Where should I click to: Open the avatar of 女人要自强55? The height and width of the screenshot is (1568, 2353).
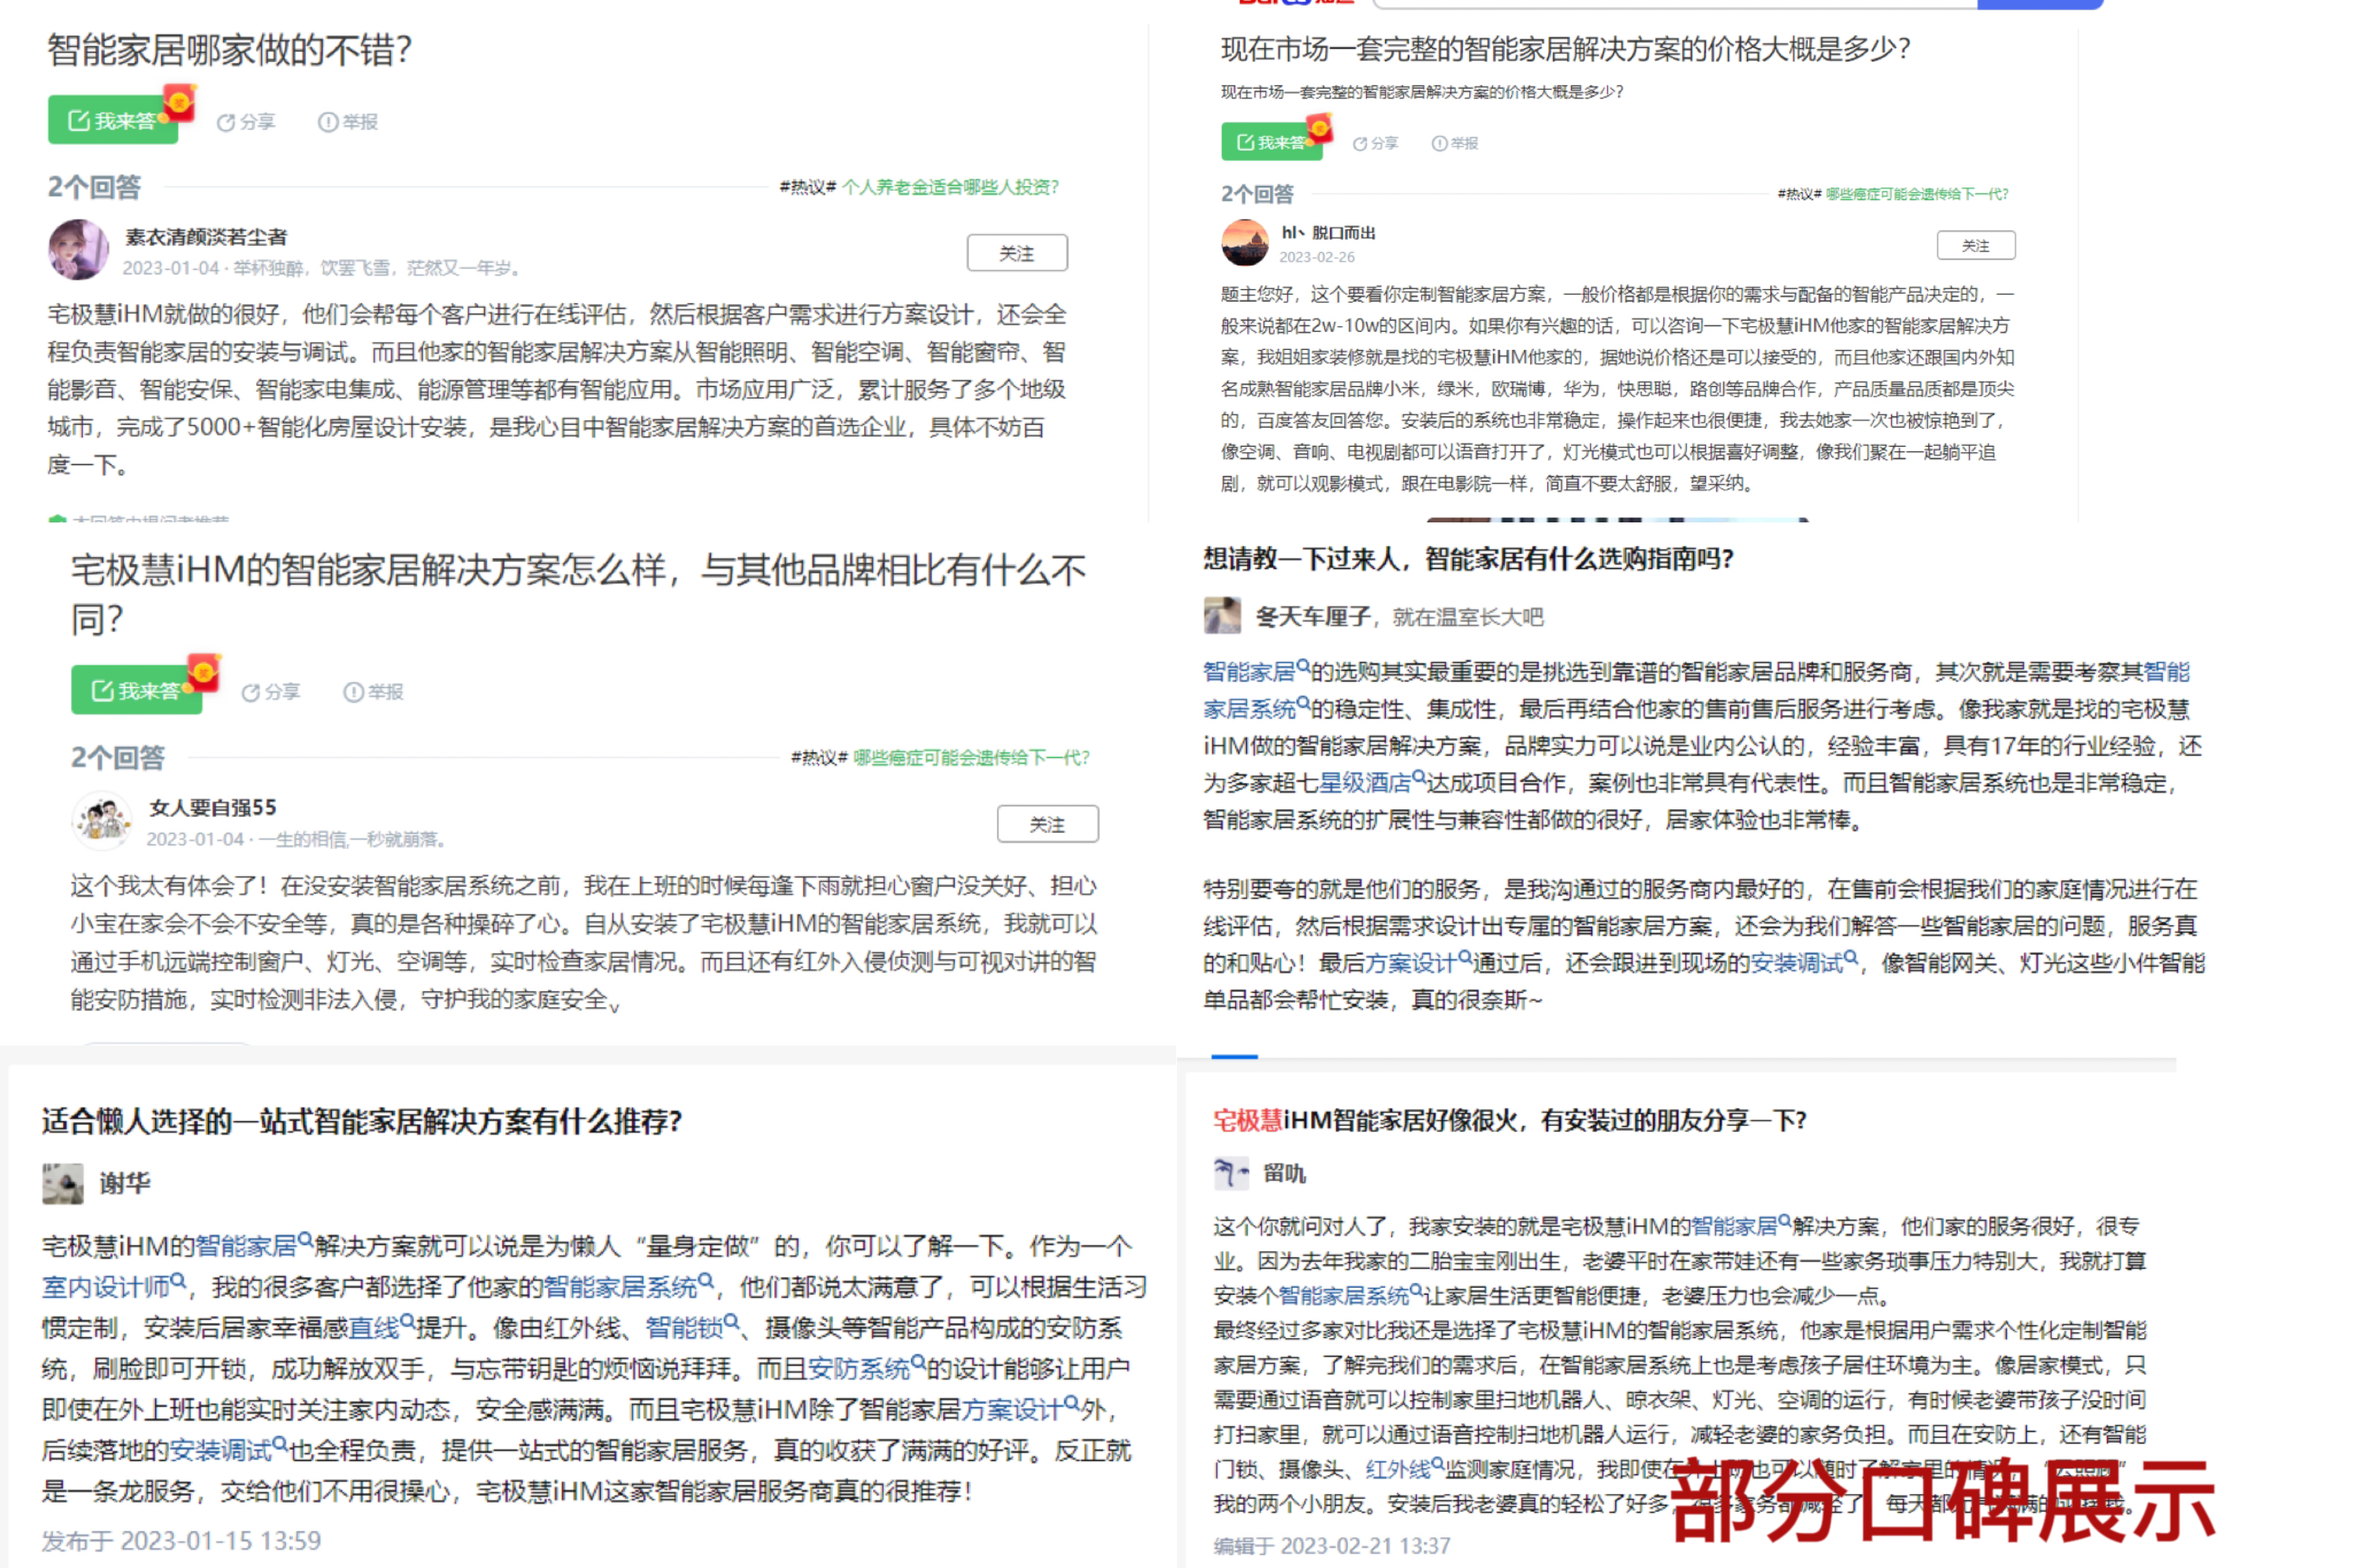point(102,821)
